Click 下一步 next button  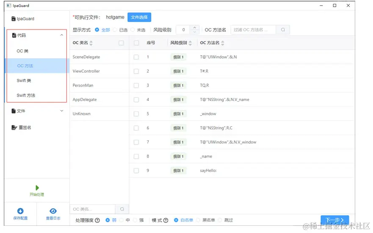point(335,220)
